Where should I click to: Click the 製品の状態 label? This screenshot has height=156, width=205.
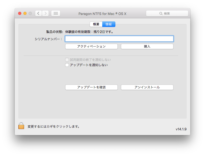[55, 32]
